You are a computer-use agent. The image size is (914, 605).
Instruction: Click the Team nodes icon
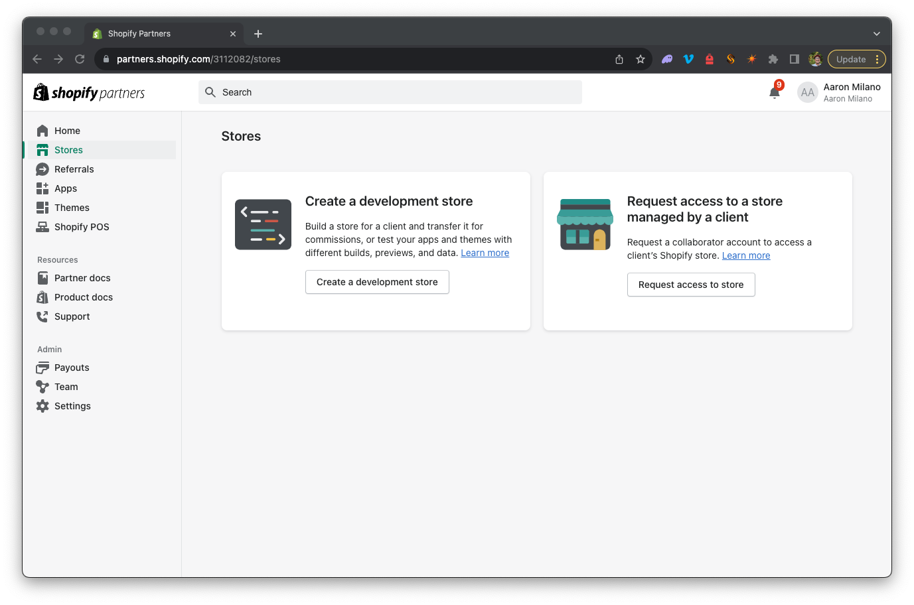(x=42, y=387)
